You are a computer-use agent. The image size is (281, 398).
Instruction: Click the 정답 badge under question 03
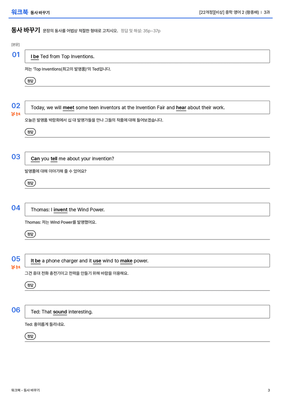pyautogui.click(x=30, y=183)
